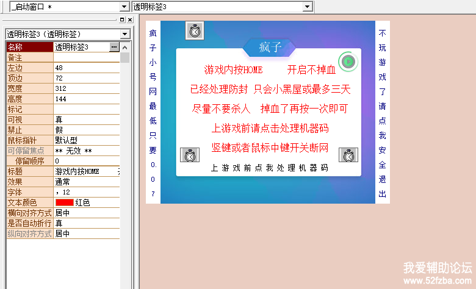The width and height of the screenshot is (476, 289).
Task: Click the black label 上游戏前点我处理机器码
Action: [270, 168]
